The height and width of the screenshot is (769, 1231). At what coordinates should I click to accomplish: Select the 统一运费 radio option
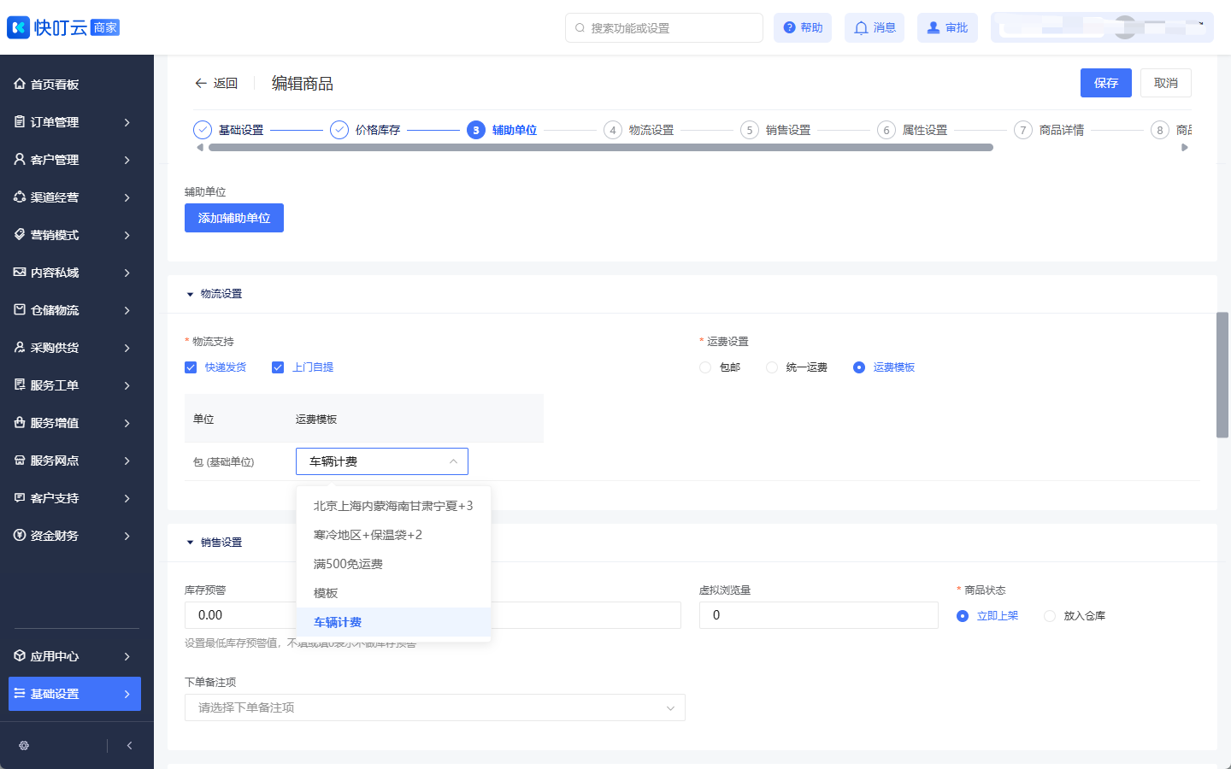click(772, 367)
